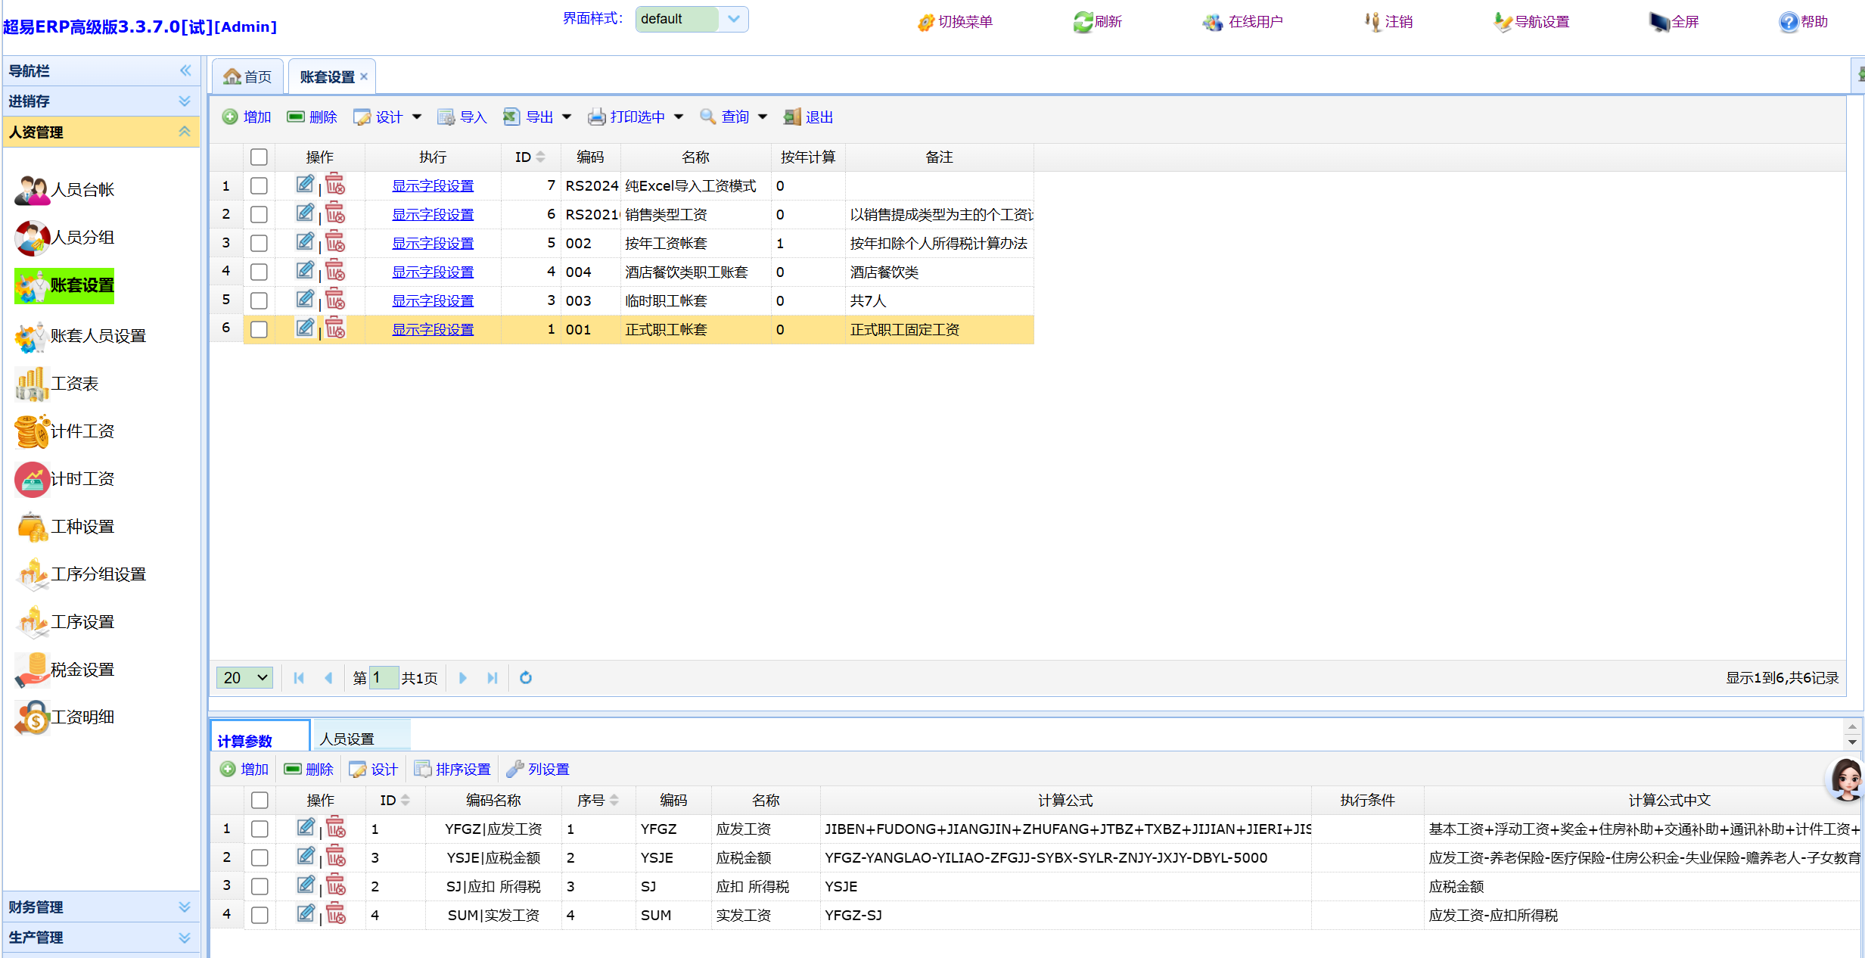Check the checkbox for 按年工资帐套 row

259,243
